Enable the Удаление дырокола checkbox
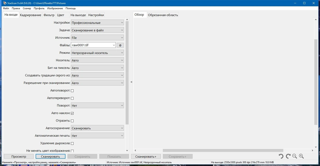The height and width of the screenshot is (166, 320). [72, 143]
